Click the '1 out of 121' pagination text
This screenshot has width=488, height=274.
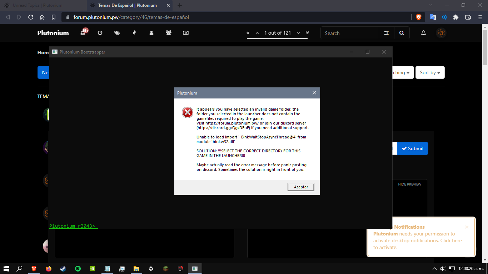tap(278, 33)
